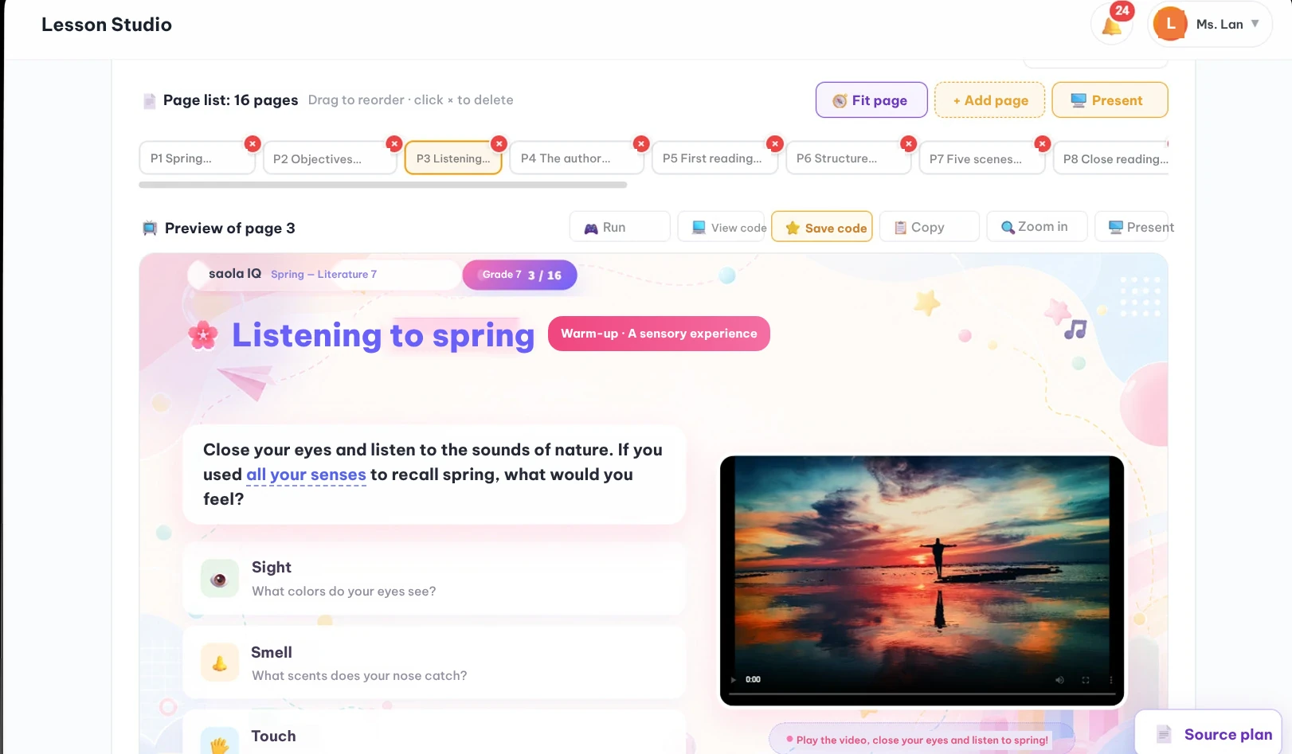The width and height of the screenshot is (1292, 754).
Task: Copy the page using Copy button
Action: point(930,227)
